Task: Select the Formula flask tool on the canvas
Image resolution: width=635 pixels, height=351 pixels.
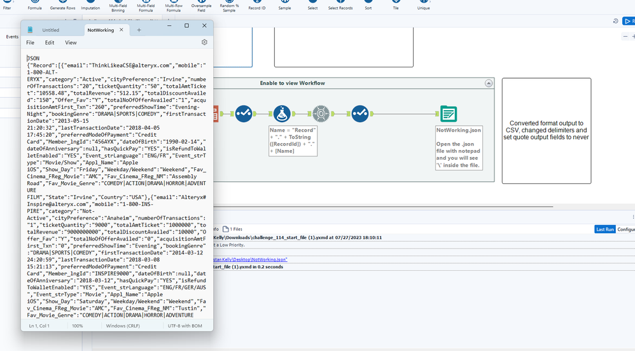Action: pyautogui.click(x=282, y=114)
